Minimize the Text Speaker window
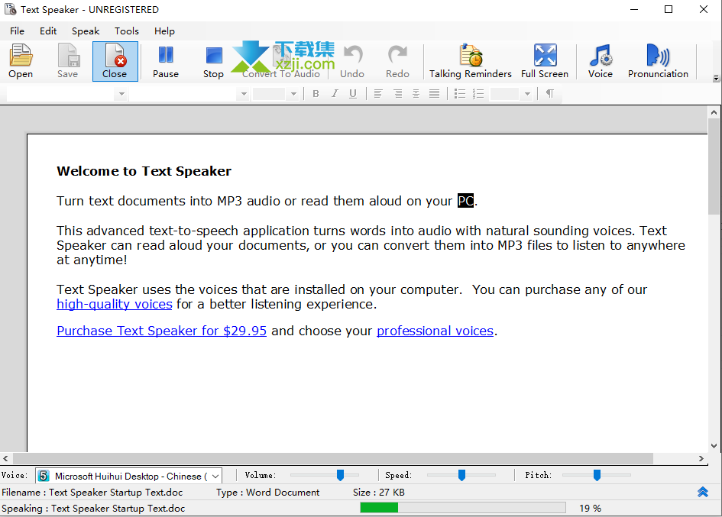 point(634,9)
